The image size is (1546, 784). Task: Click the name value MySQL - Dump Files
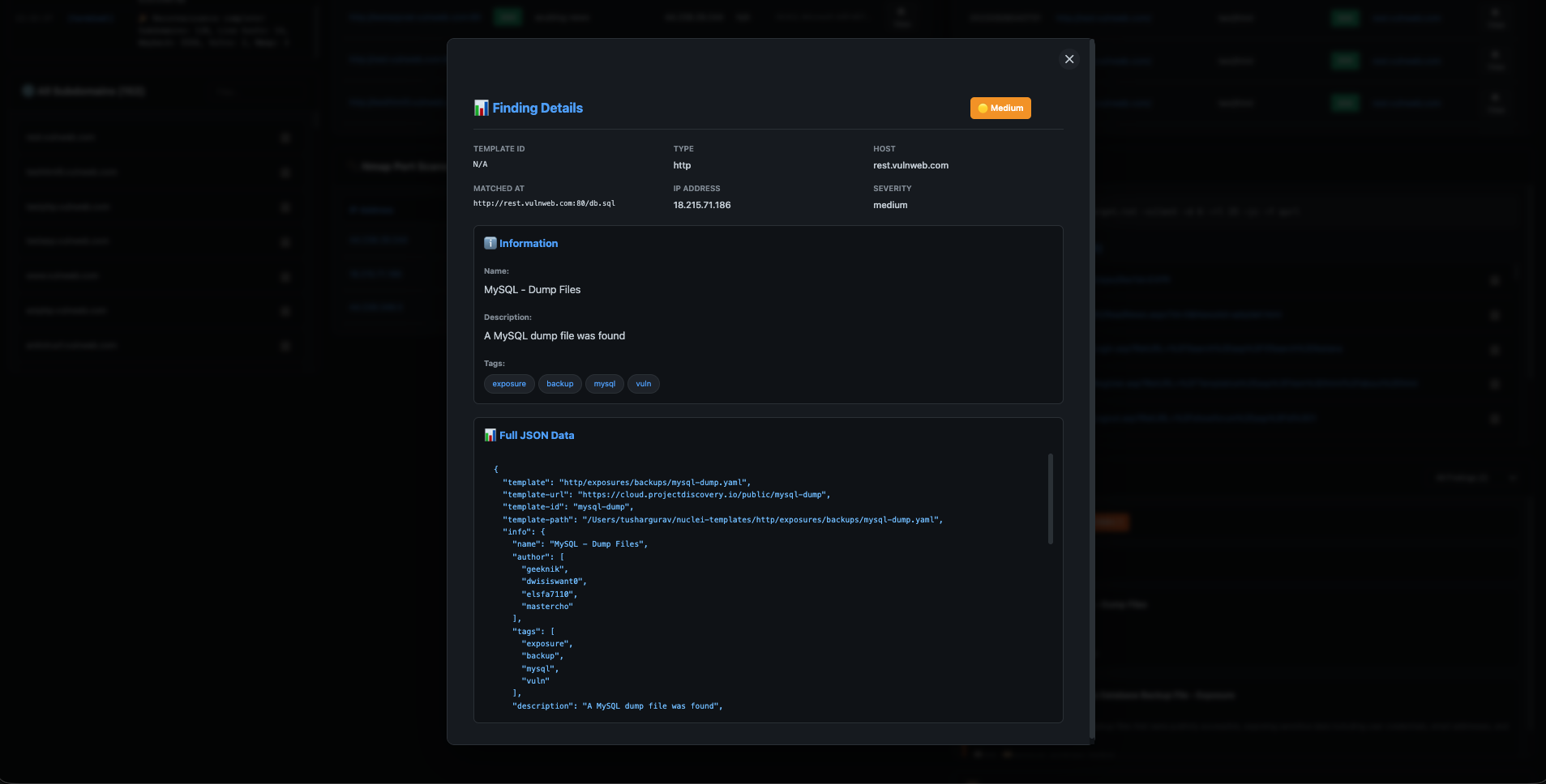point(533,290)
